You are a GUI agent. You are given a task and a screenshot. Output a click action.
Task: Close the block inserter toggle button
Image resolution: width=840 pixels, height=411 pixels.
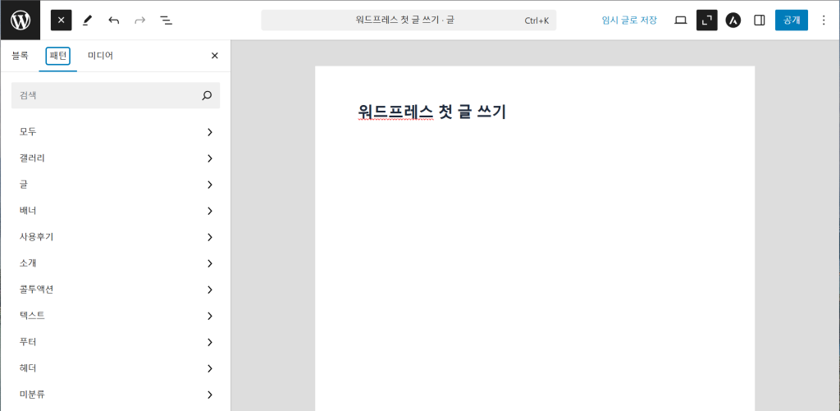[61, 21]
